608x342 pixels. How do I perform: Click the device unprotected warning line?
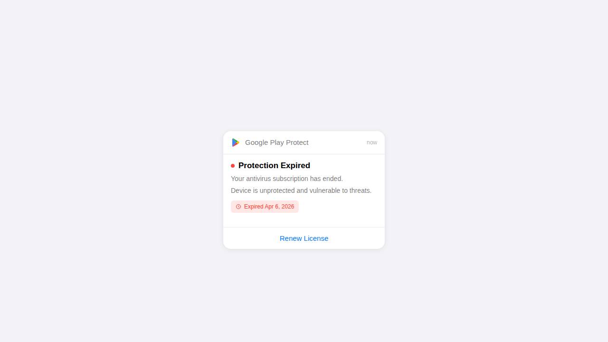[x=301, y=190]
